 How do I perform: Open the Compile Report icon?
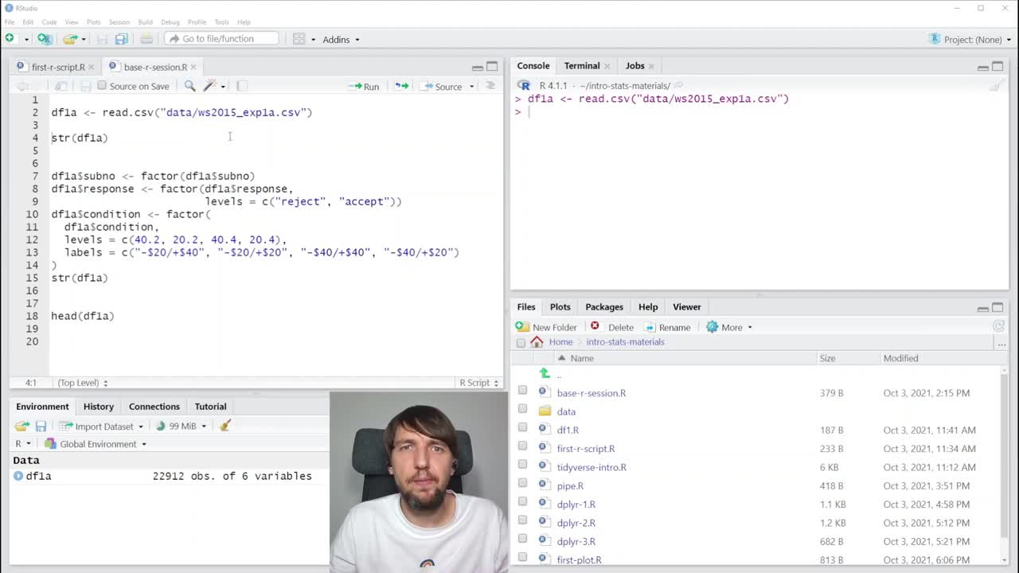241,86
